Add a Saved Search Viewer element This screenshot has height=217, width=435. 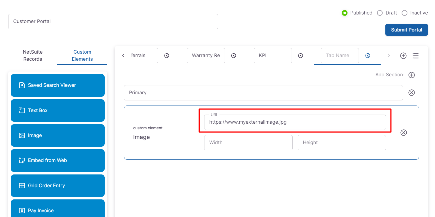pyautogui.click(x=58, y=85)
